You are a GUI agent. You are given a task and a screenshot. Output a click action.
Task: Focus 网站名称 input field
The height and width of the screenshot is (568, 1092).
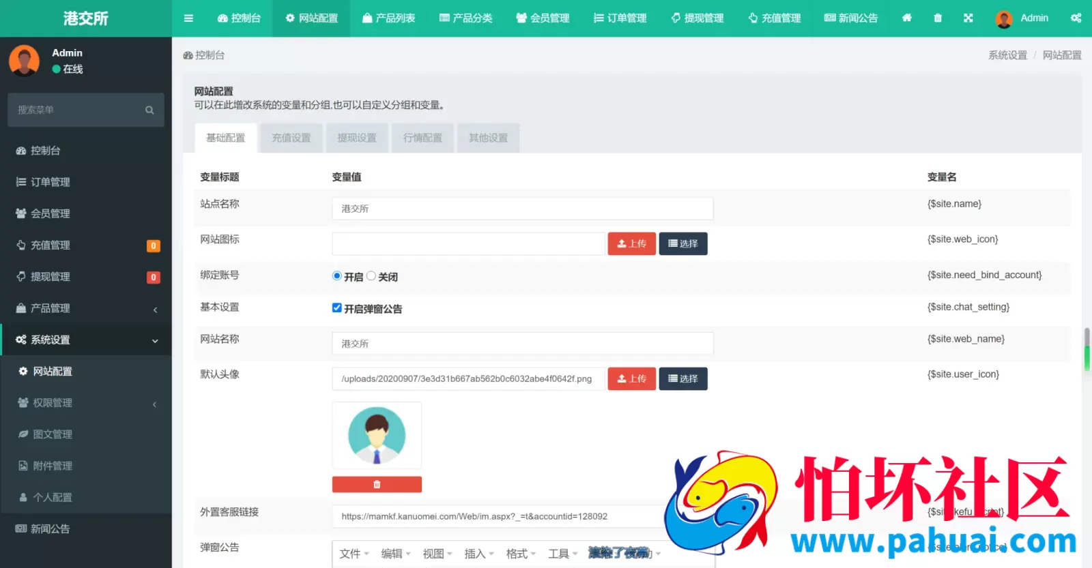coord(523,344)
